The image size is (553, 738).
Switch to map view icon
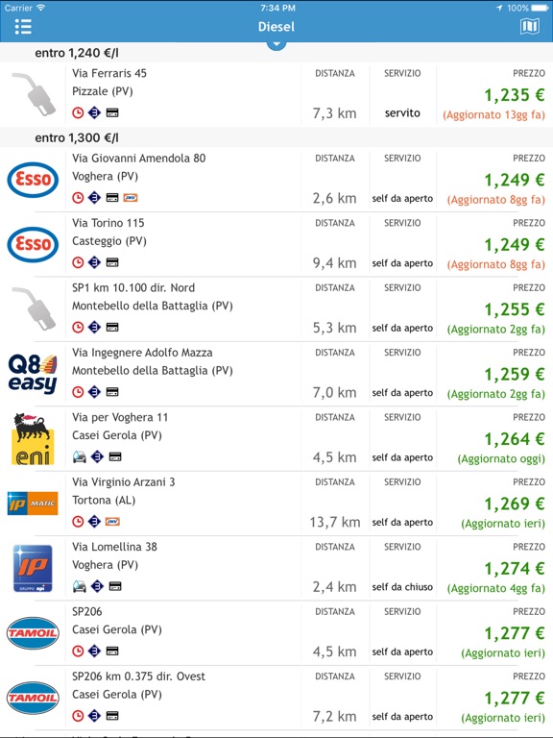tap(530, 26)
